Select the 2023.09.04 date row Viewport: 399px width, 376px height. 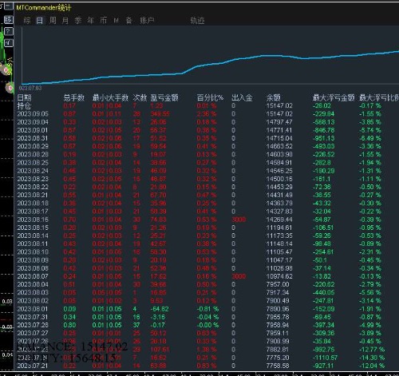click(x=33, y=122)
